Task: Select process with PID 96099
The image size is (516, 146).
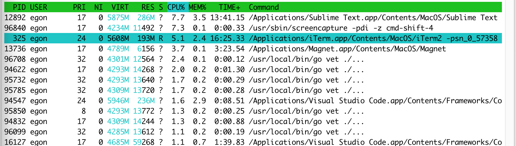Action: point(15,132)
